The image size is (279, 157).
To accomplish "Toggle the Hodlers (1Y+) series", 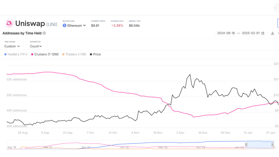I will [x=16, y=54].
